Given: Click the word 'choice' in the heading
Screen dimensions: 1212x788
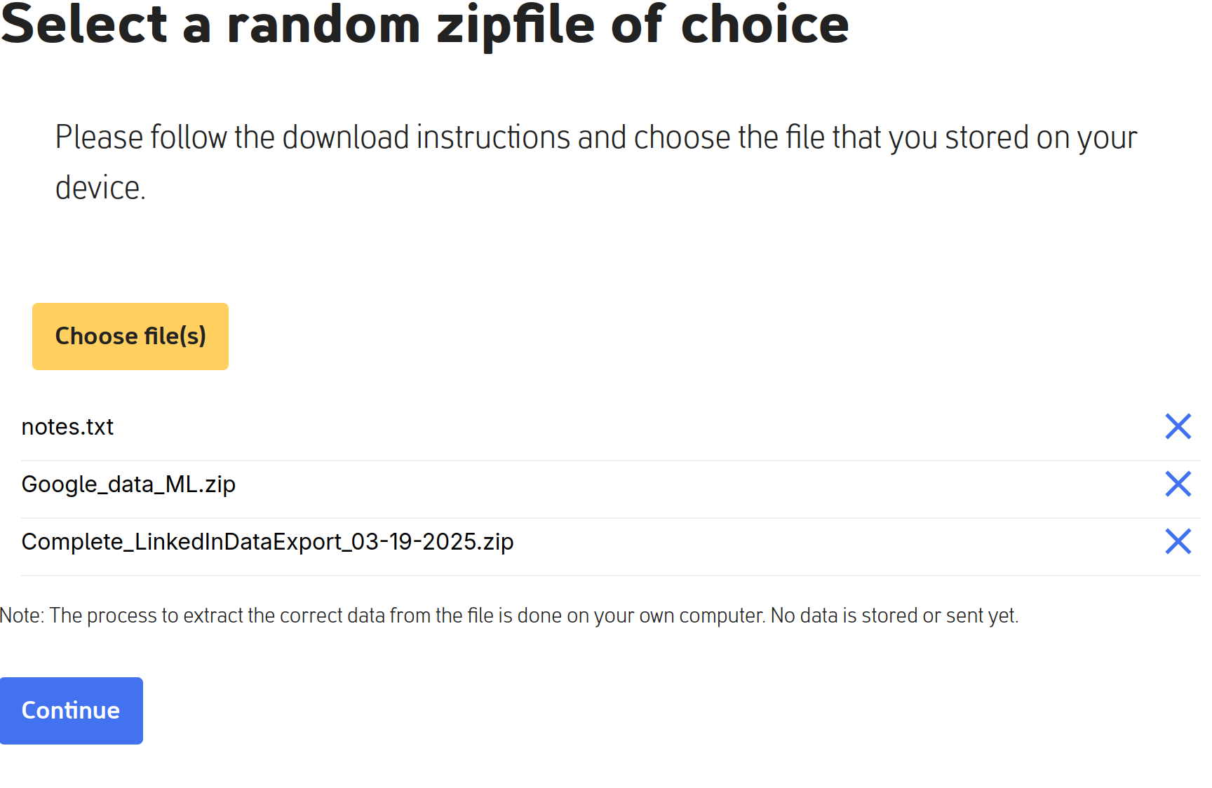Looking at the screenshot, I should [765, 25].
